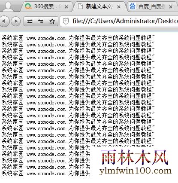Click the shield security icon in address bar
This screenshot has width=178, height=183.
66,21
